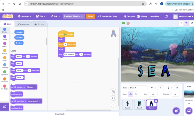Zoom in the code workspace
The height and width of the screenshot is (116, 194).
pos(113,91)
